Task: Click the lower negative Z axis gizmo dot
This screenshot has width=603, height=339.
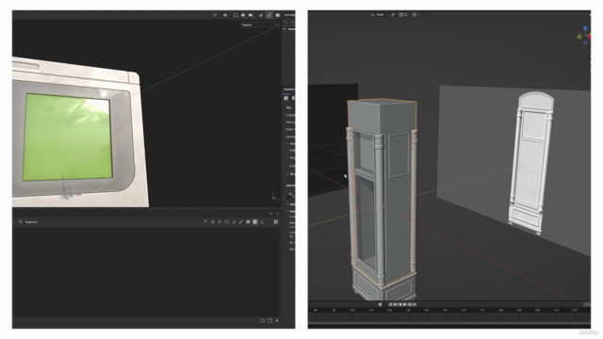Action: (x=585, y=42)
